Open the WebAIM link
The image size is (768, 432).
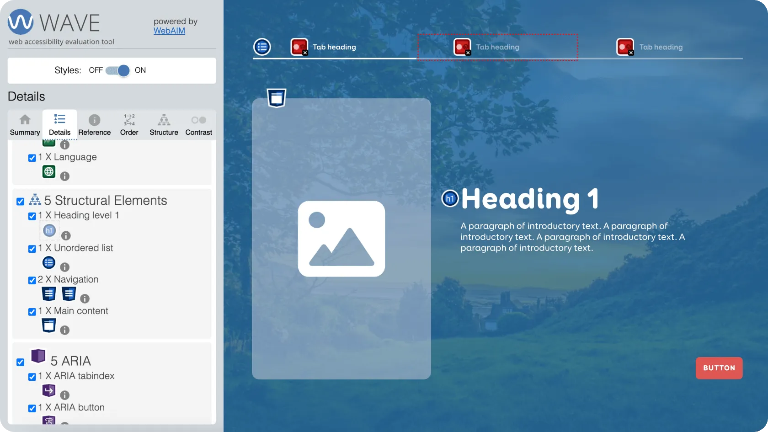pyautogui.click(x=169, y=31)
